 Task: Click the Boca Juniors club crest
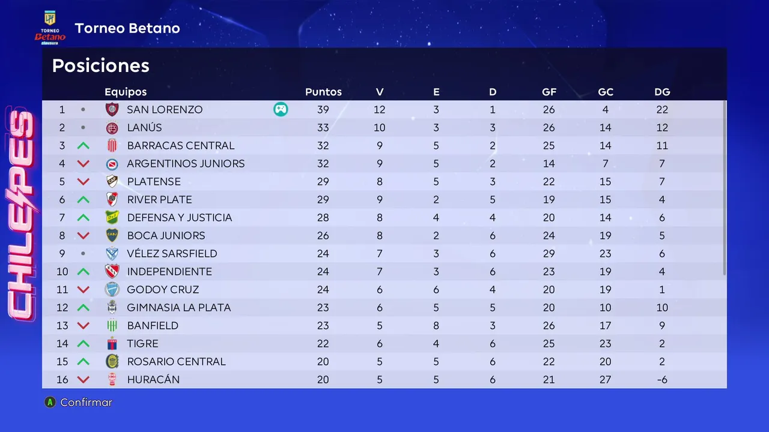(x=112, y=235)
